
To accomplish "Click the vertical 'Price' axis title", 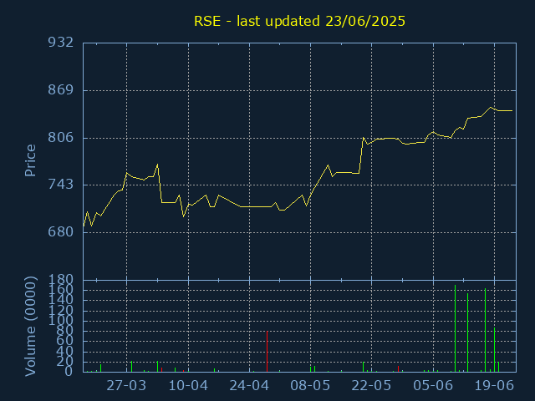I will click(30, 160).
